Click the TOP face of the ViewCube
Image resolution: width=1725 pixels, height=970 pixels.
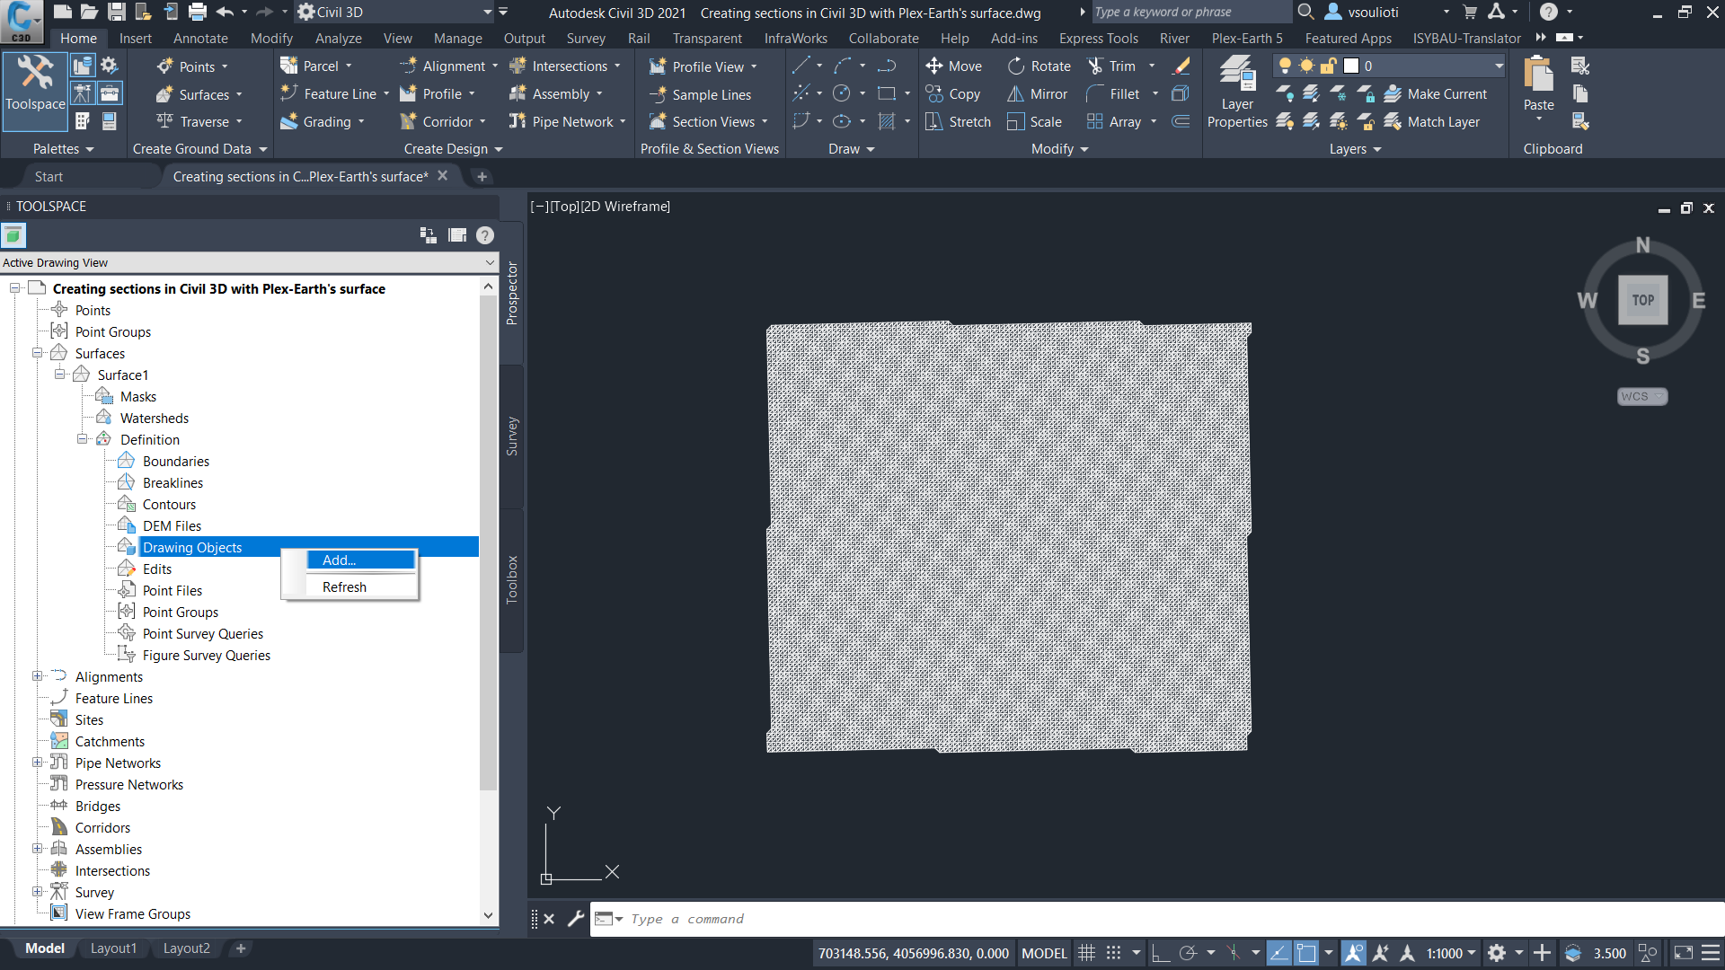(1642, 300)
